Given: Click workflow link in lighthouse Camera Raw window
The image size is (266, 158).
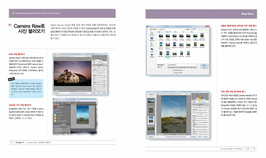Looking at the screenshot, I should (78, 93).
